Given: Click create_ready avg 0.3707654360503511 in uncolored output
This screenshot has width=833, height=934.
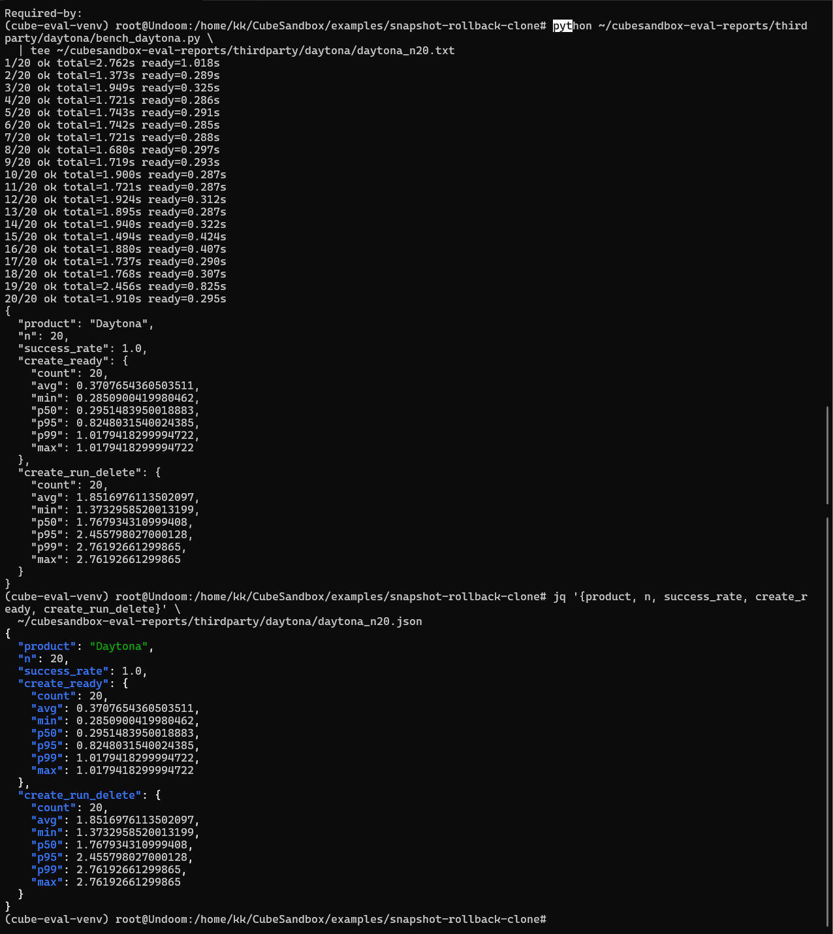Looking at the screenshot, I should tap(116, 385).
